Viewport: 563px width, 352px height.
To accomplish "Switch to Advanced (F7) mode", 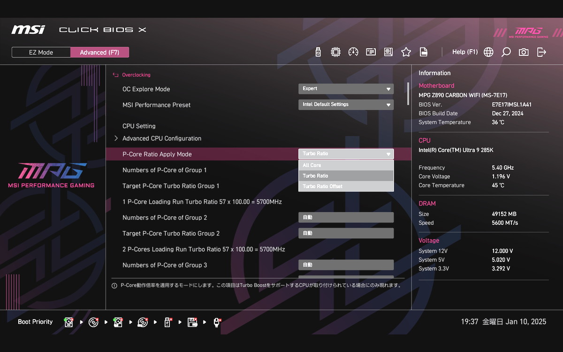I will 99,52.
